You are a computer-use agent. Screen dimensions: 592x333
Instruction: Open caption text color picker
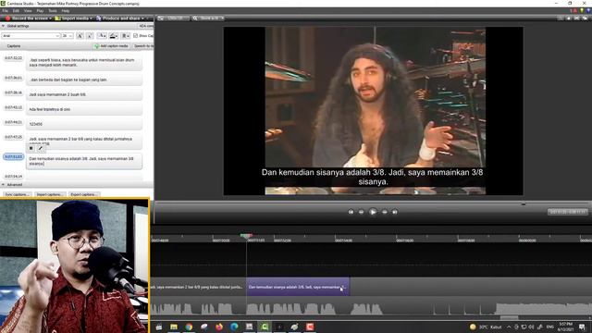click(x=102, y=36)
